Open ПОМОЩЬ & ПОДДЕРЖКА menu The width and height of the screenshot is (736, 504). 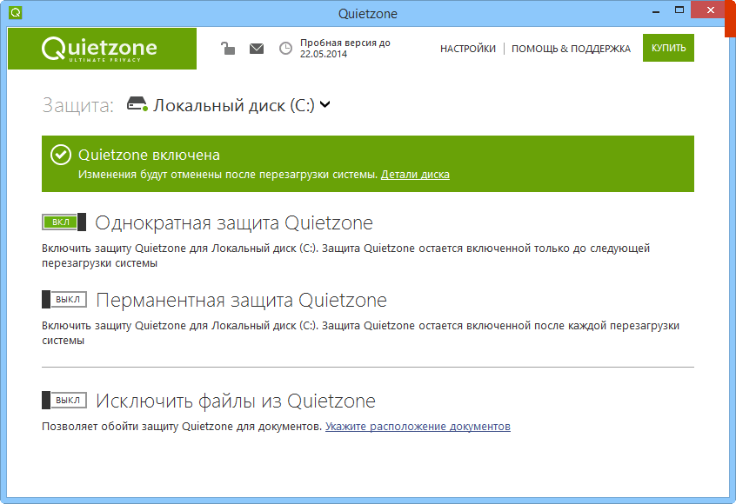(x=572, y=49)
